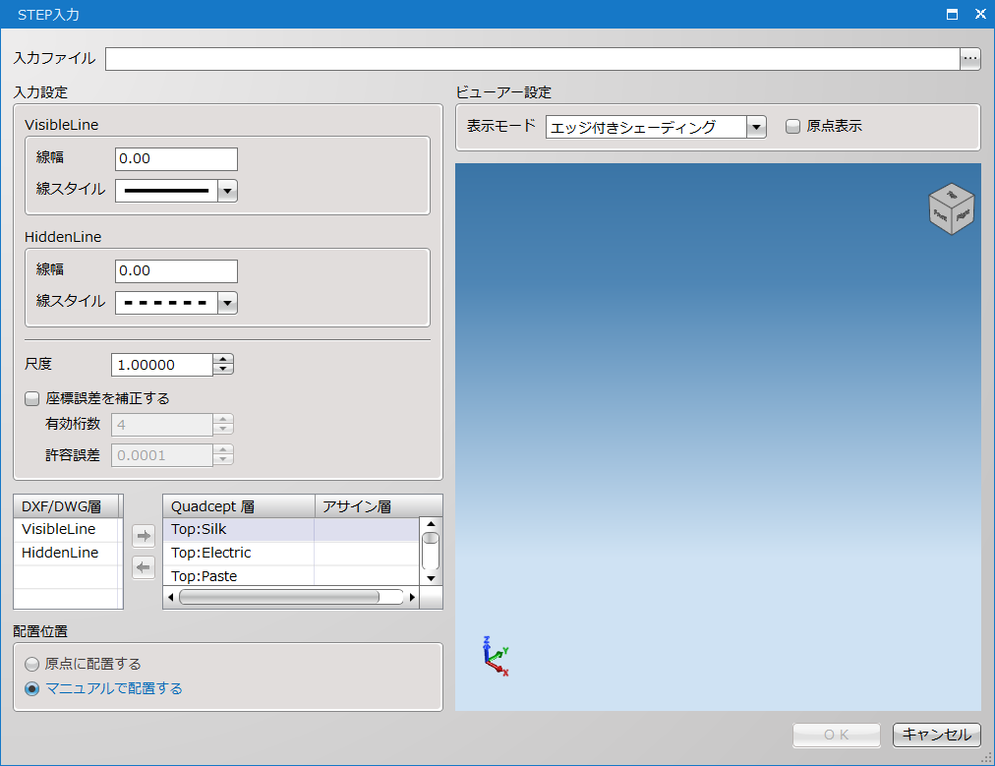Open HiddenLine 線スタイル dropdown
Image resolution: width=995 pixels, height=766 pixels.
(227, 303)
